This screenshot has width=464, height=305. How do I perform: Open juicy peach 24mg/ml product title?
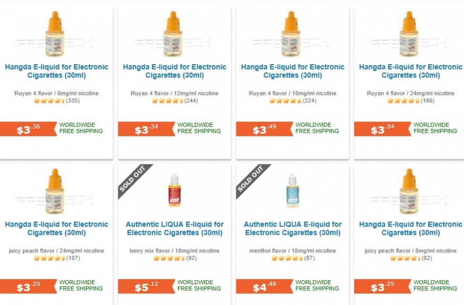point(56,229)
